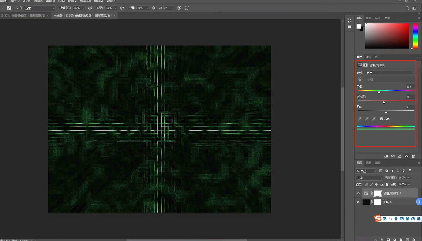Select the subtract-from-sample eyedropper
The image size is (422, 241).
click(374, 119)
